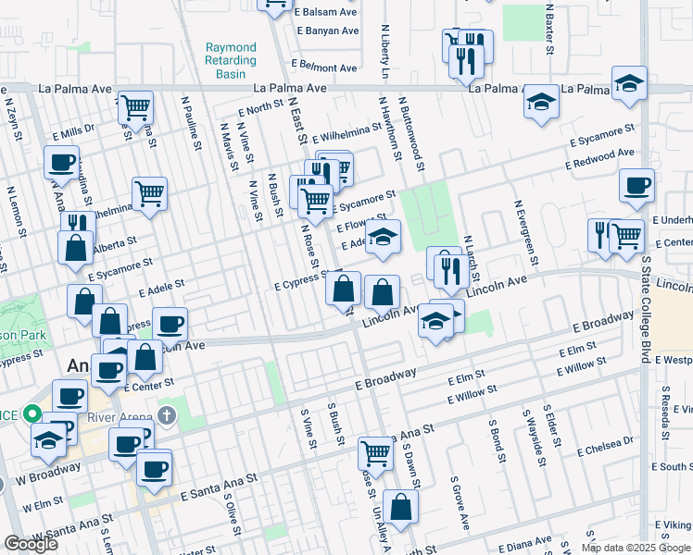Screen dimensions: 693x555
Task: Click the shopping cart marker near E Center St east
Action: [x=626, y=238]
